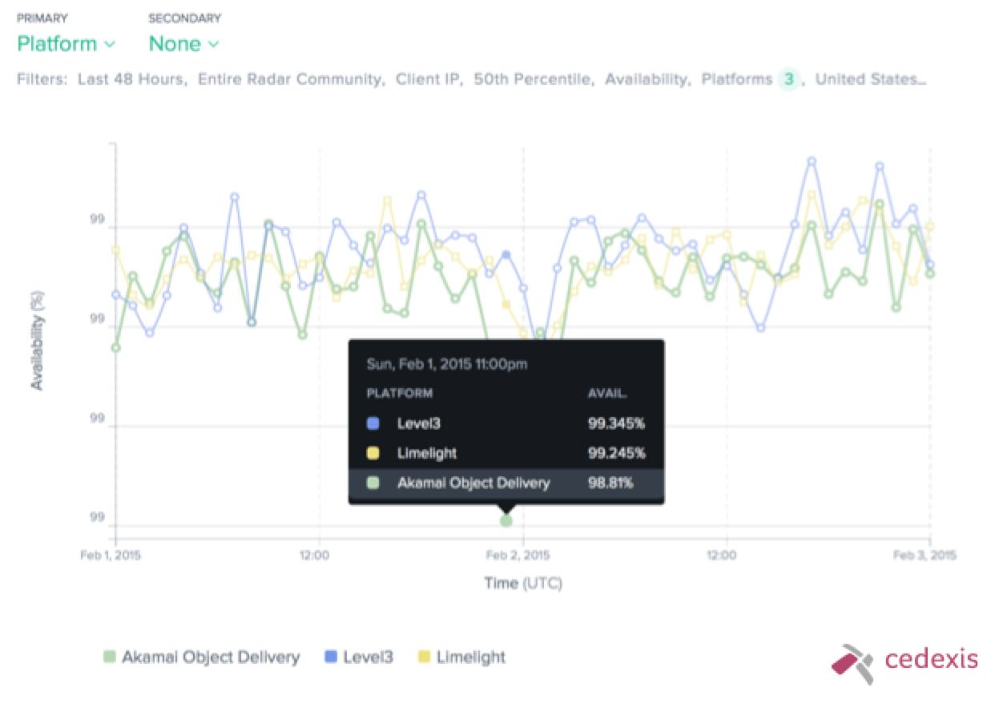Click the 99.345% value in the tooltip

(x=616, y=423)
